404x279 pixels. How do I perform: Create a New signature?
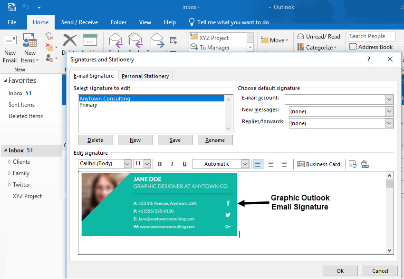pyautogui.click(x=135, y=139)
